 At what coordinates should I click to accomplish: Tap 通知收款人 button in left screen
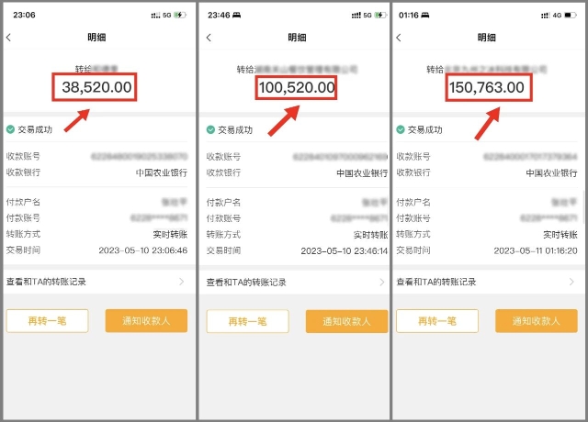coord(146,321)
